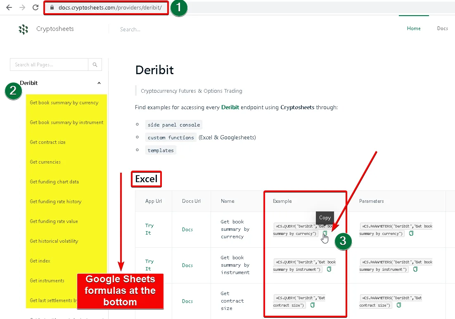Click the 'custom functions' code label
Viewport: 455px width, 319px height.
(171, 138)
